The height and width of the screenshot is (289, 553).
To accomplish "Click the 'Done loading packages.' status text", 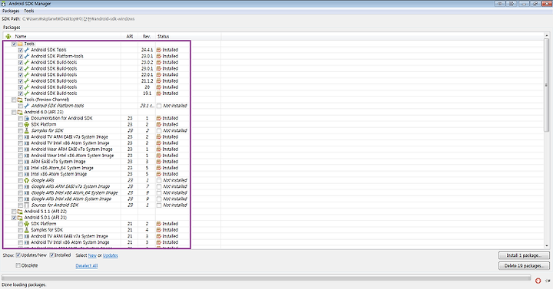I will [24, 284].
